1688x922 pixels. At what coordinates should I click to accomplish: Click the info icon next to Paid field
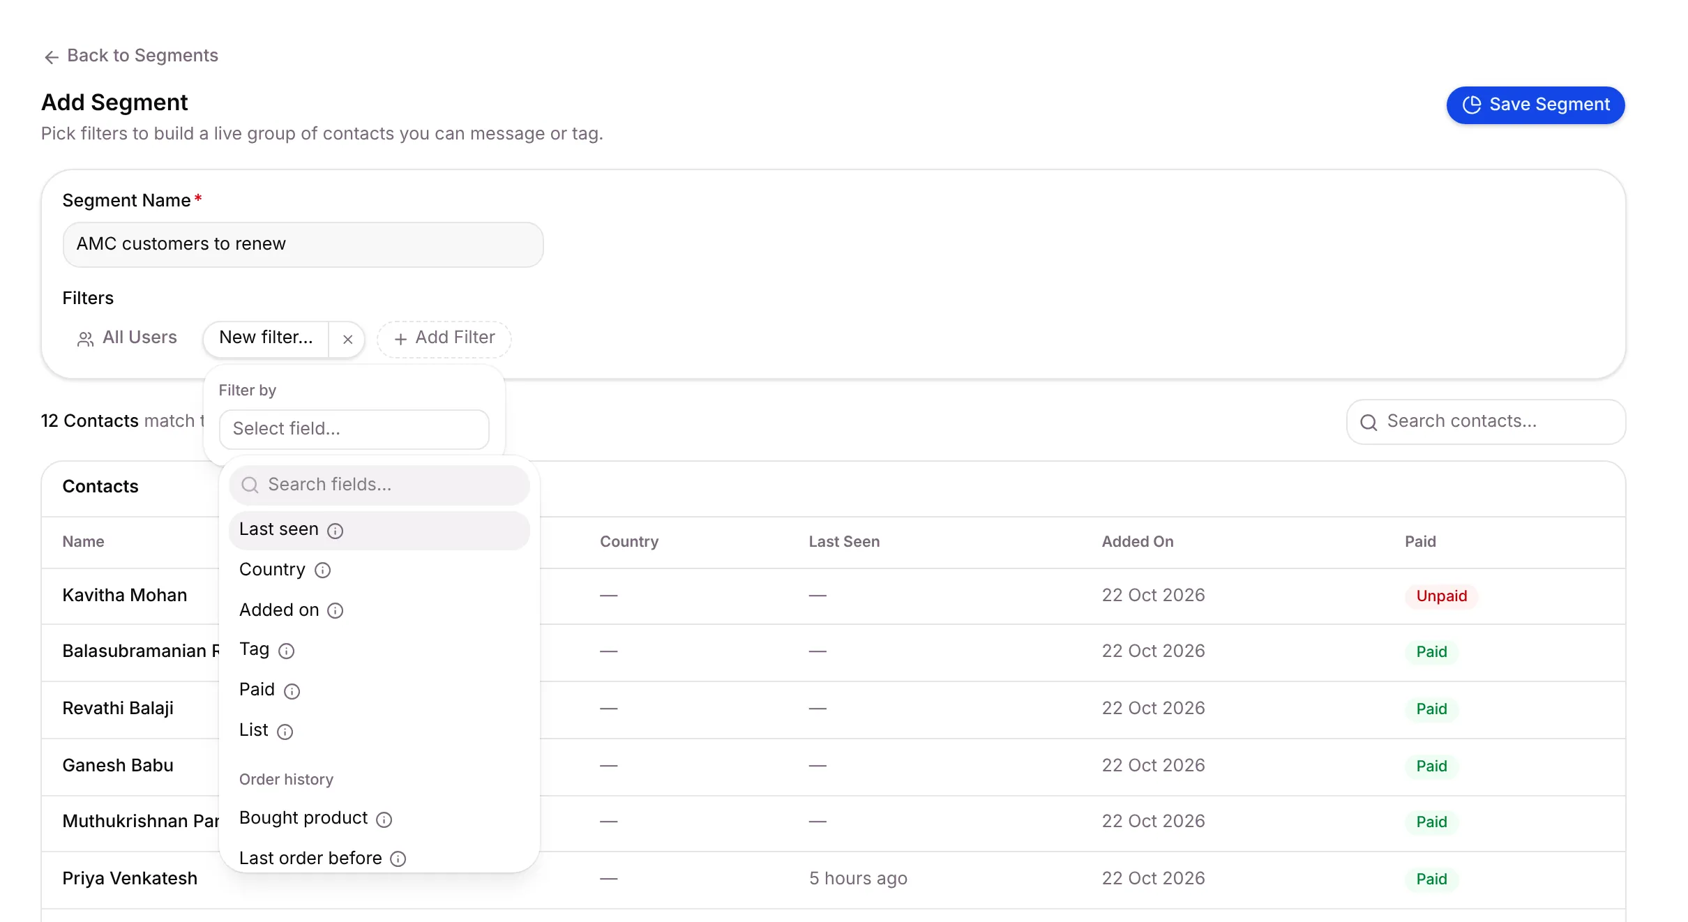click(292, 691)
